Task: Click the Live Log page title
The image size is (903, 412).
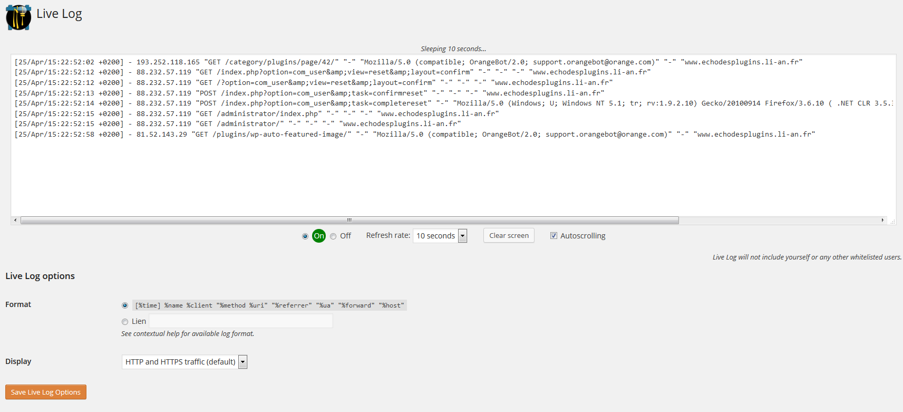Action: (59, 14)
